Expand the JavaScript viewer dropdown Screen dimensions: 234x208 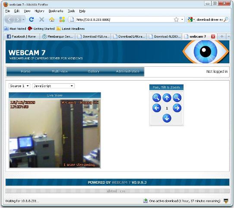click(x=54, y=86)
